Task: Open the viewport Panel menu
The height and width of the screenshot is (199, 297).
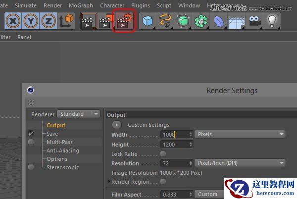Action: [x=24, y=37]
